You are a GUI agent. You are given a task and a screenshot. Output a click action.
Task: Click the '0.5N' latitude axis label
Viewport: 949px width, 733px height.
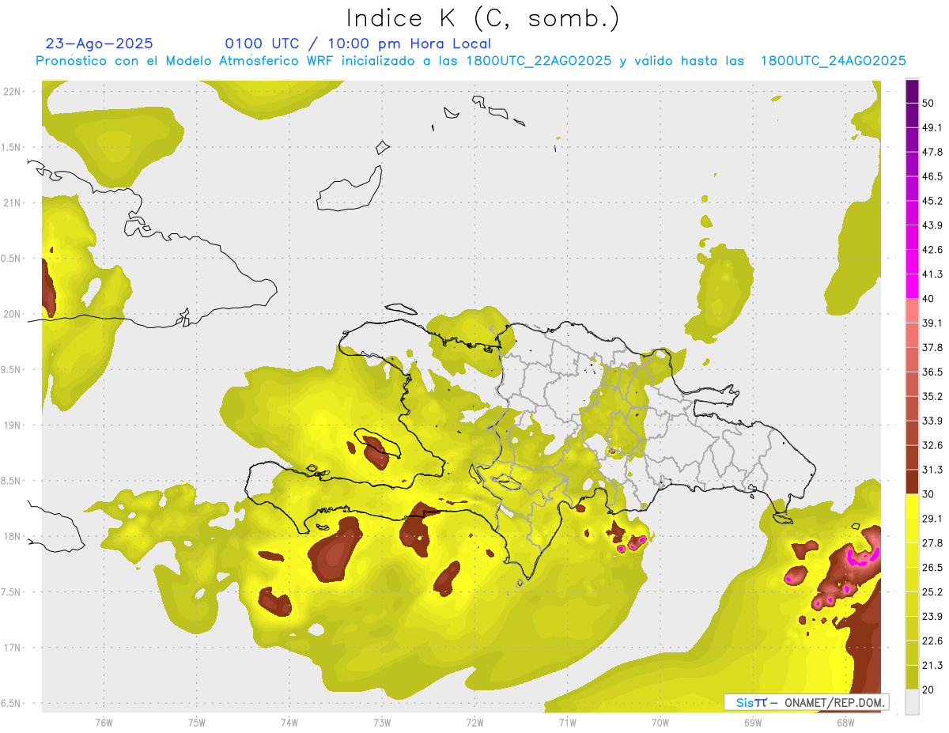tap(12, 259)
